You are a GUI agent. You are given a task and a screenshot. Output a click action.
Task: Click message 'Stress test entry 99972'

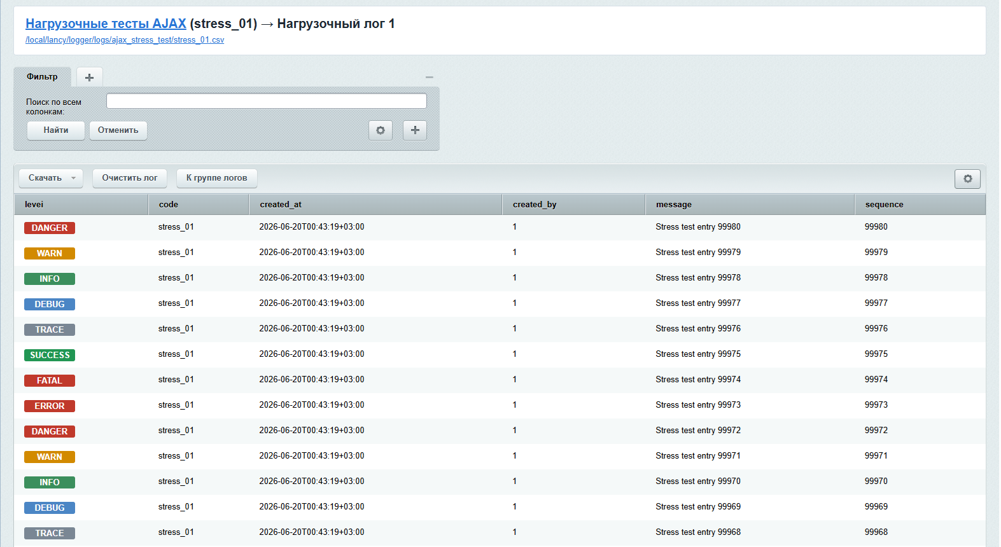698,431
